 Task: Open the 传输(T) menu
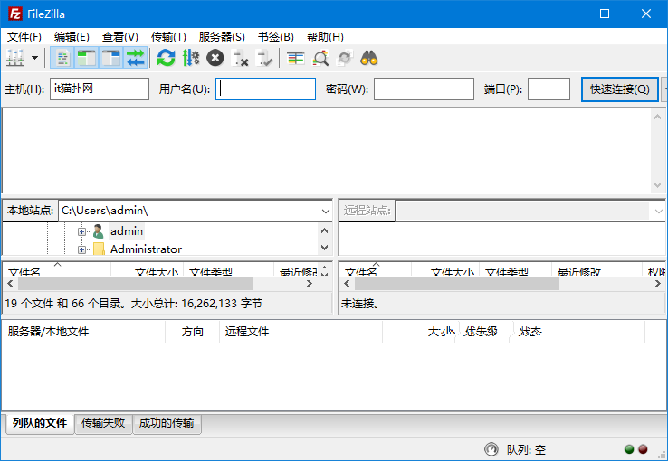168,37
